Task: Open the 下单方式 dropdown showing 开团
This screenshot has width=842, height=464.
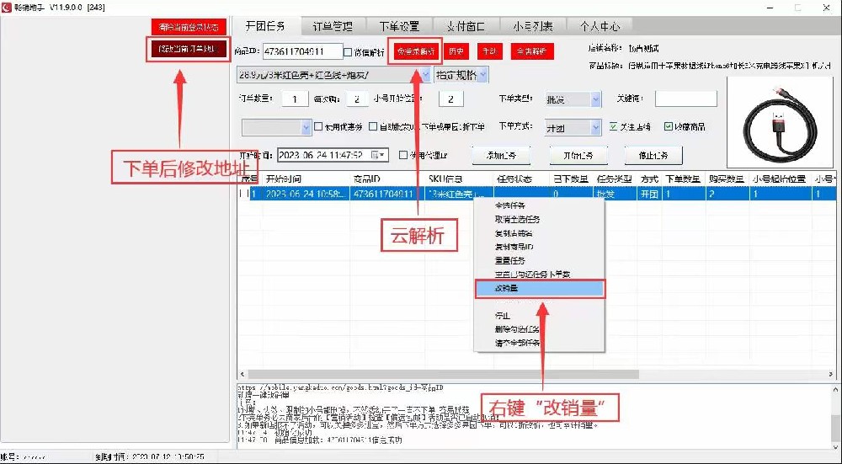Action: [595, 127]
